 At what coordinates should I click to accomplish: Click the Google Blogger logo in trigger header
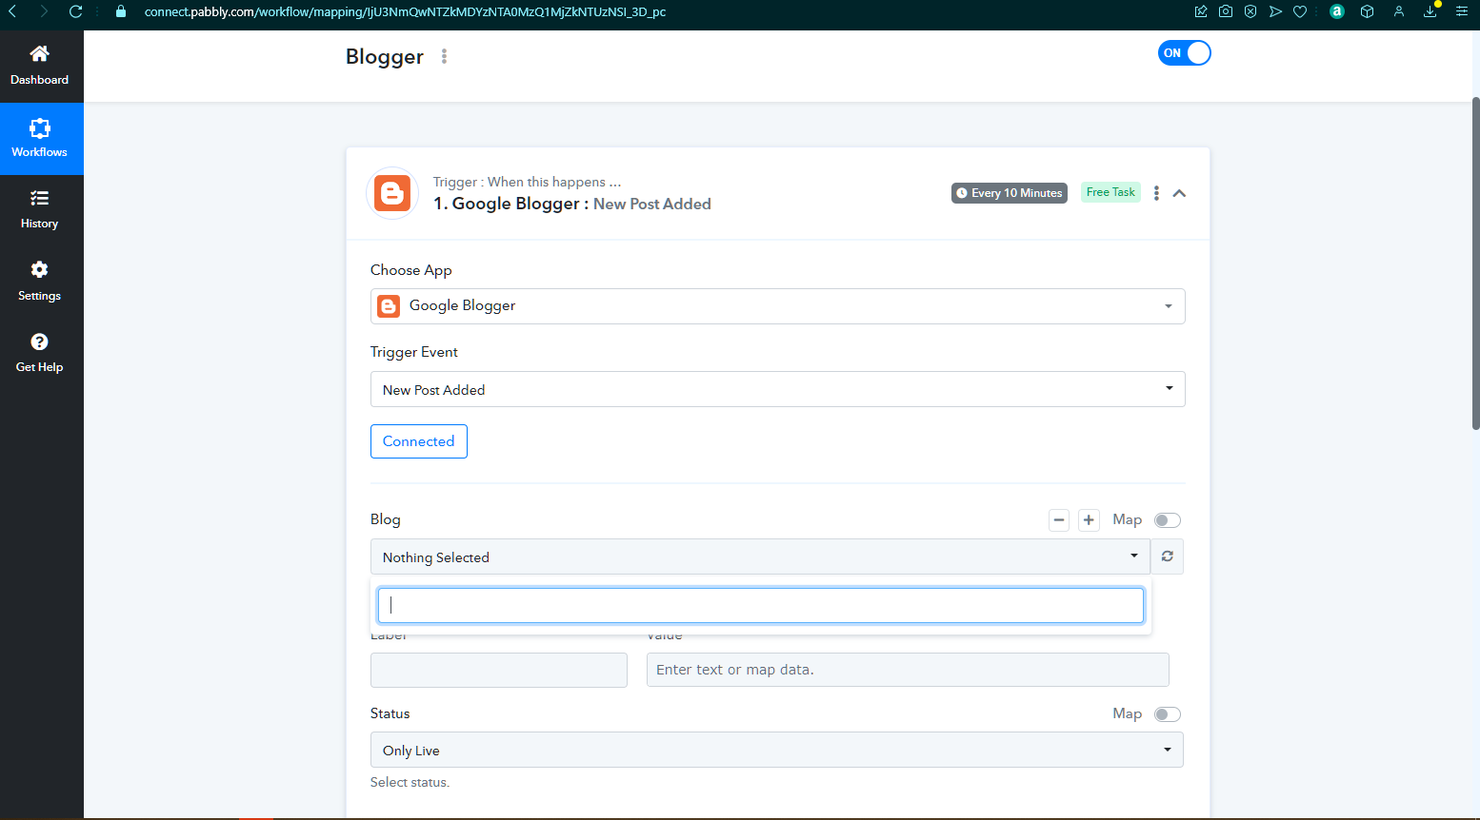pos(392,193)
